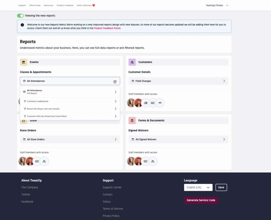Click the JB staff avatar under Customers
Screen dimensions: 271x220
pos(146,103)
